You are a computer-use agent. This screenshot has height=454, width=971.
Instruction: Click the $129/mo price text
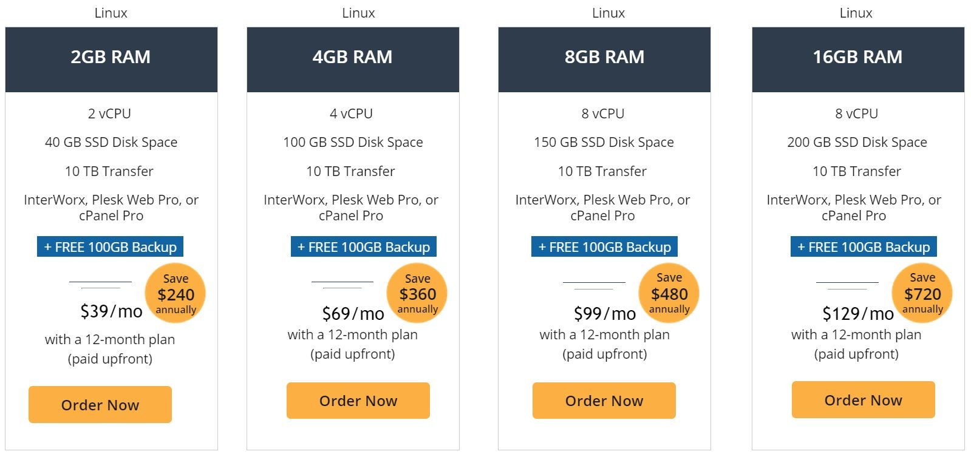tap(858, 314)
